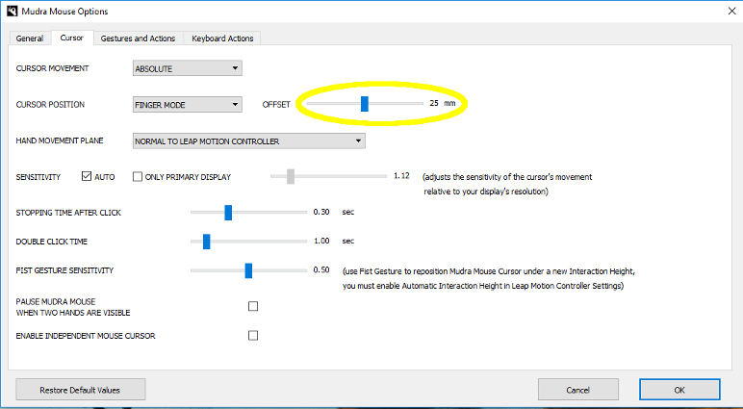Click the FIST GESTURE SENSITIVITY label
The height and width of the screenshot is (409, 743).
coord(64,270)
